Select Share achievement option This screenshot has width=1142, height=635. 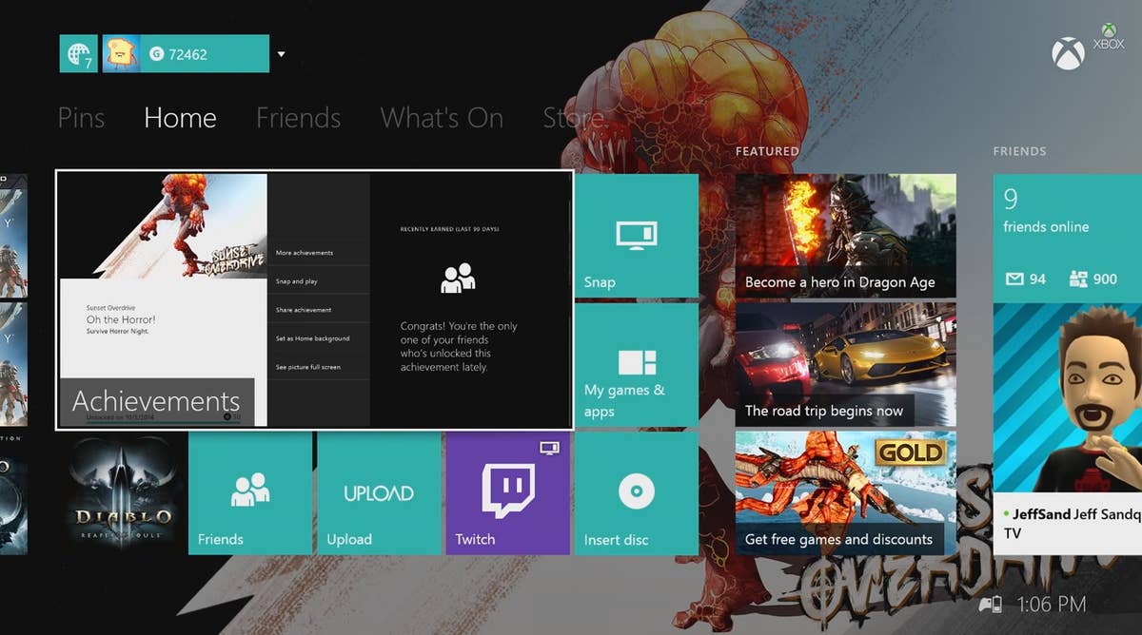pyautogui.click(x=306, y=309)
